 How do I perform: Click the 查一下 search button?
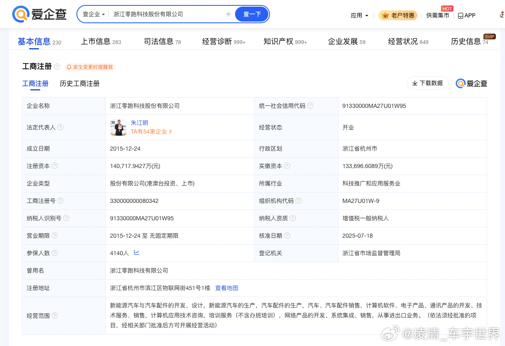tap(252, 14)
